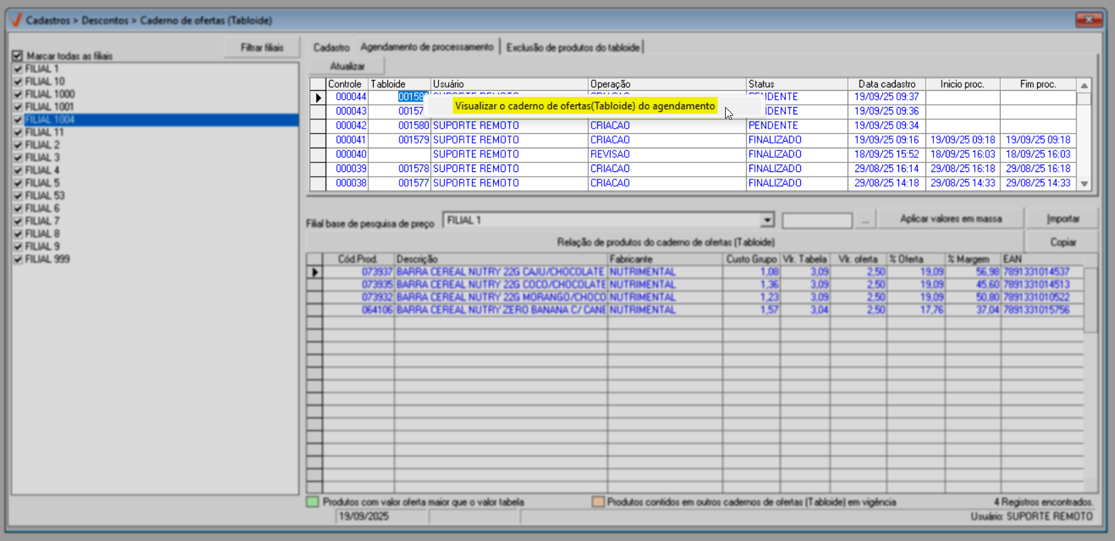Close the Caderno de ofertas window

click(1089, 20)
